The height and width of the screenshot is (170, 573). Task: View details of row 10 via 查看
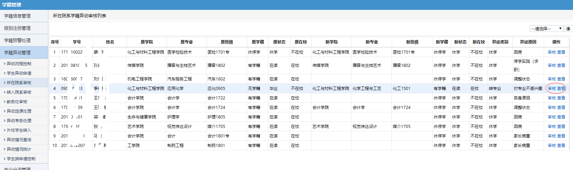click(x=561, y=146)
